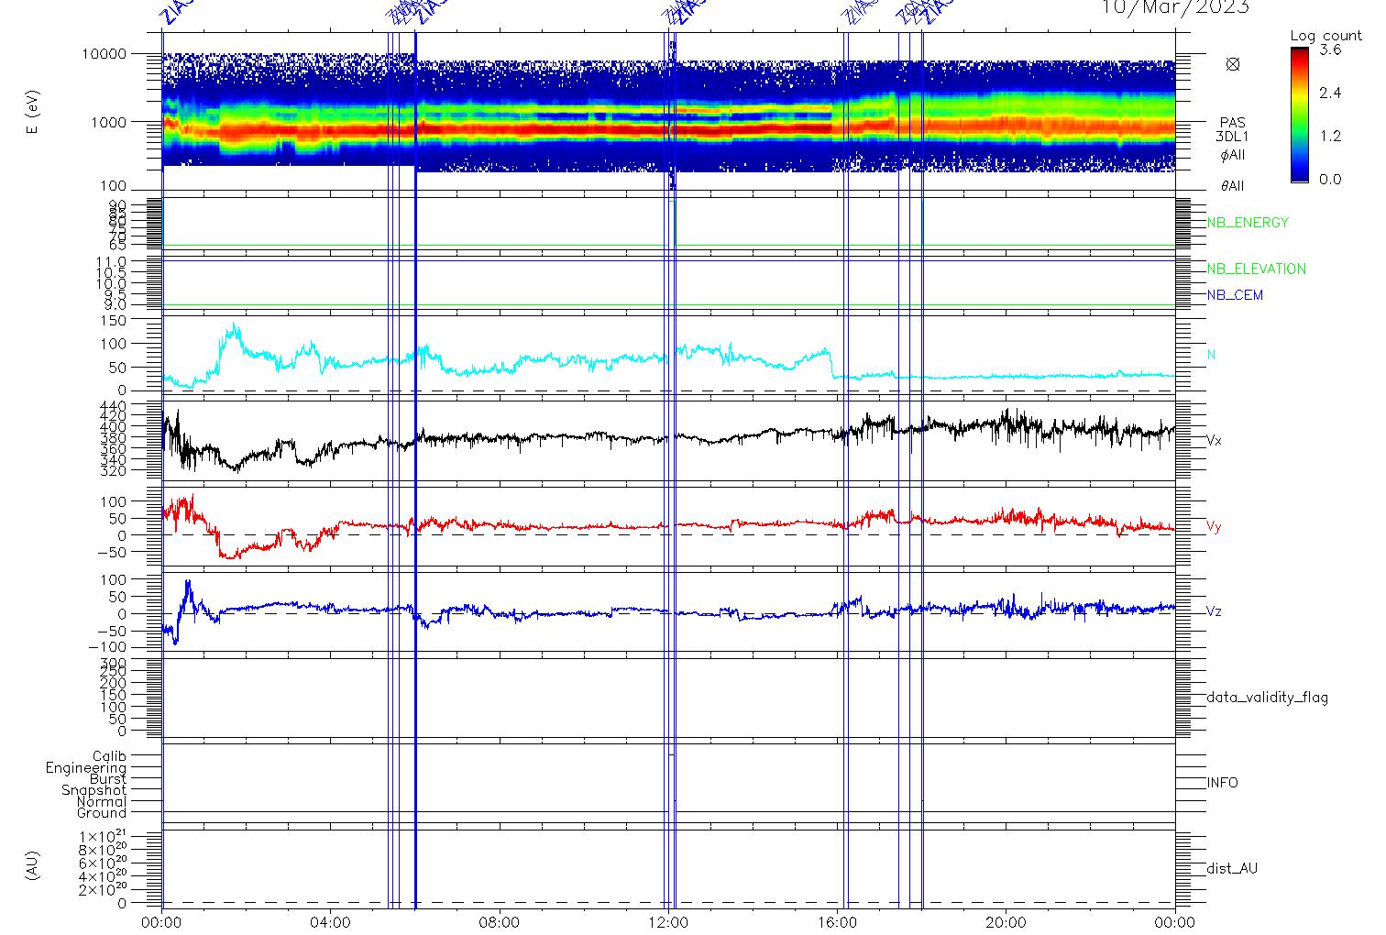Click the 0.0 colorbar minimum value
This screenshot has height=935, width=1386.
1330,179
